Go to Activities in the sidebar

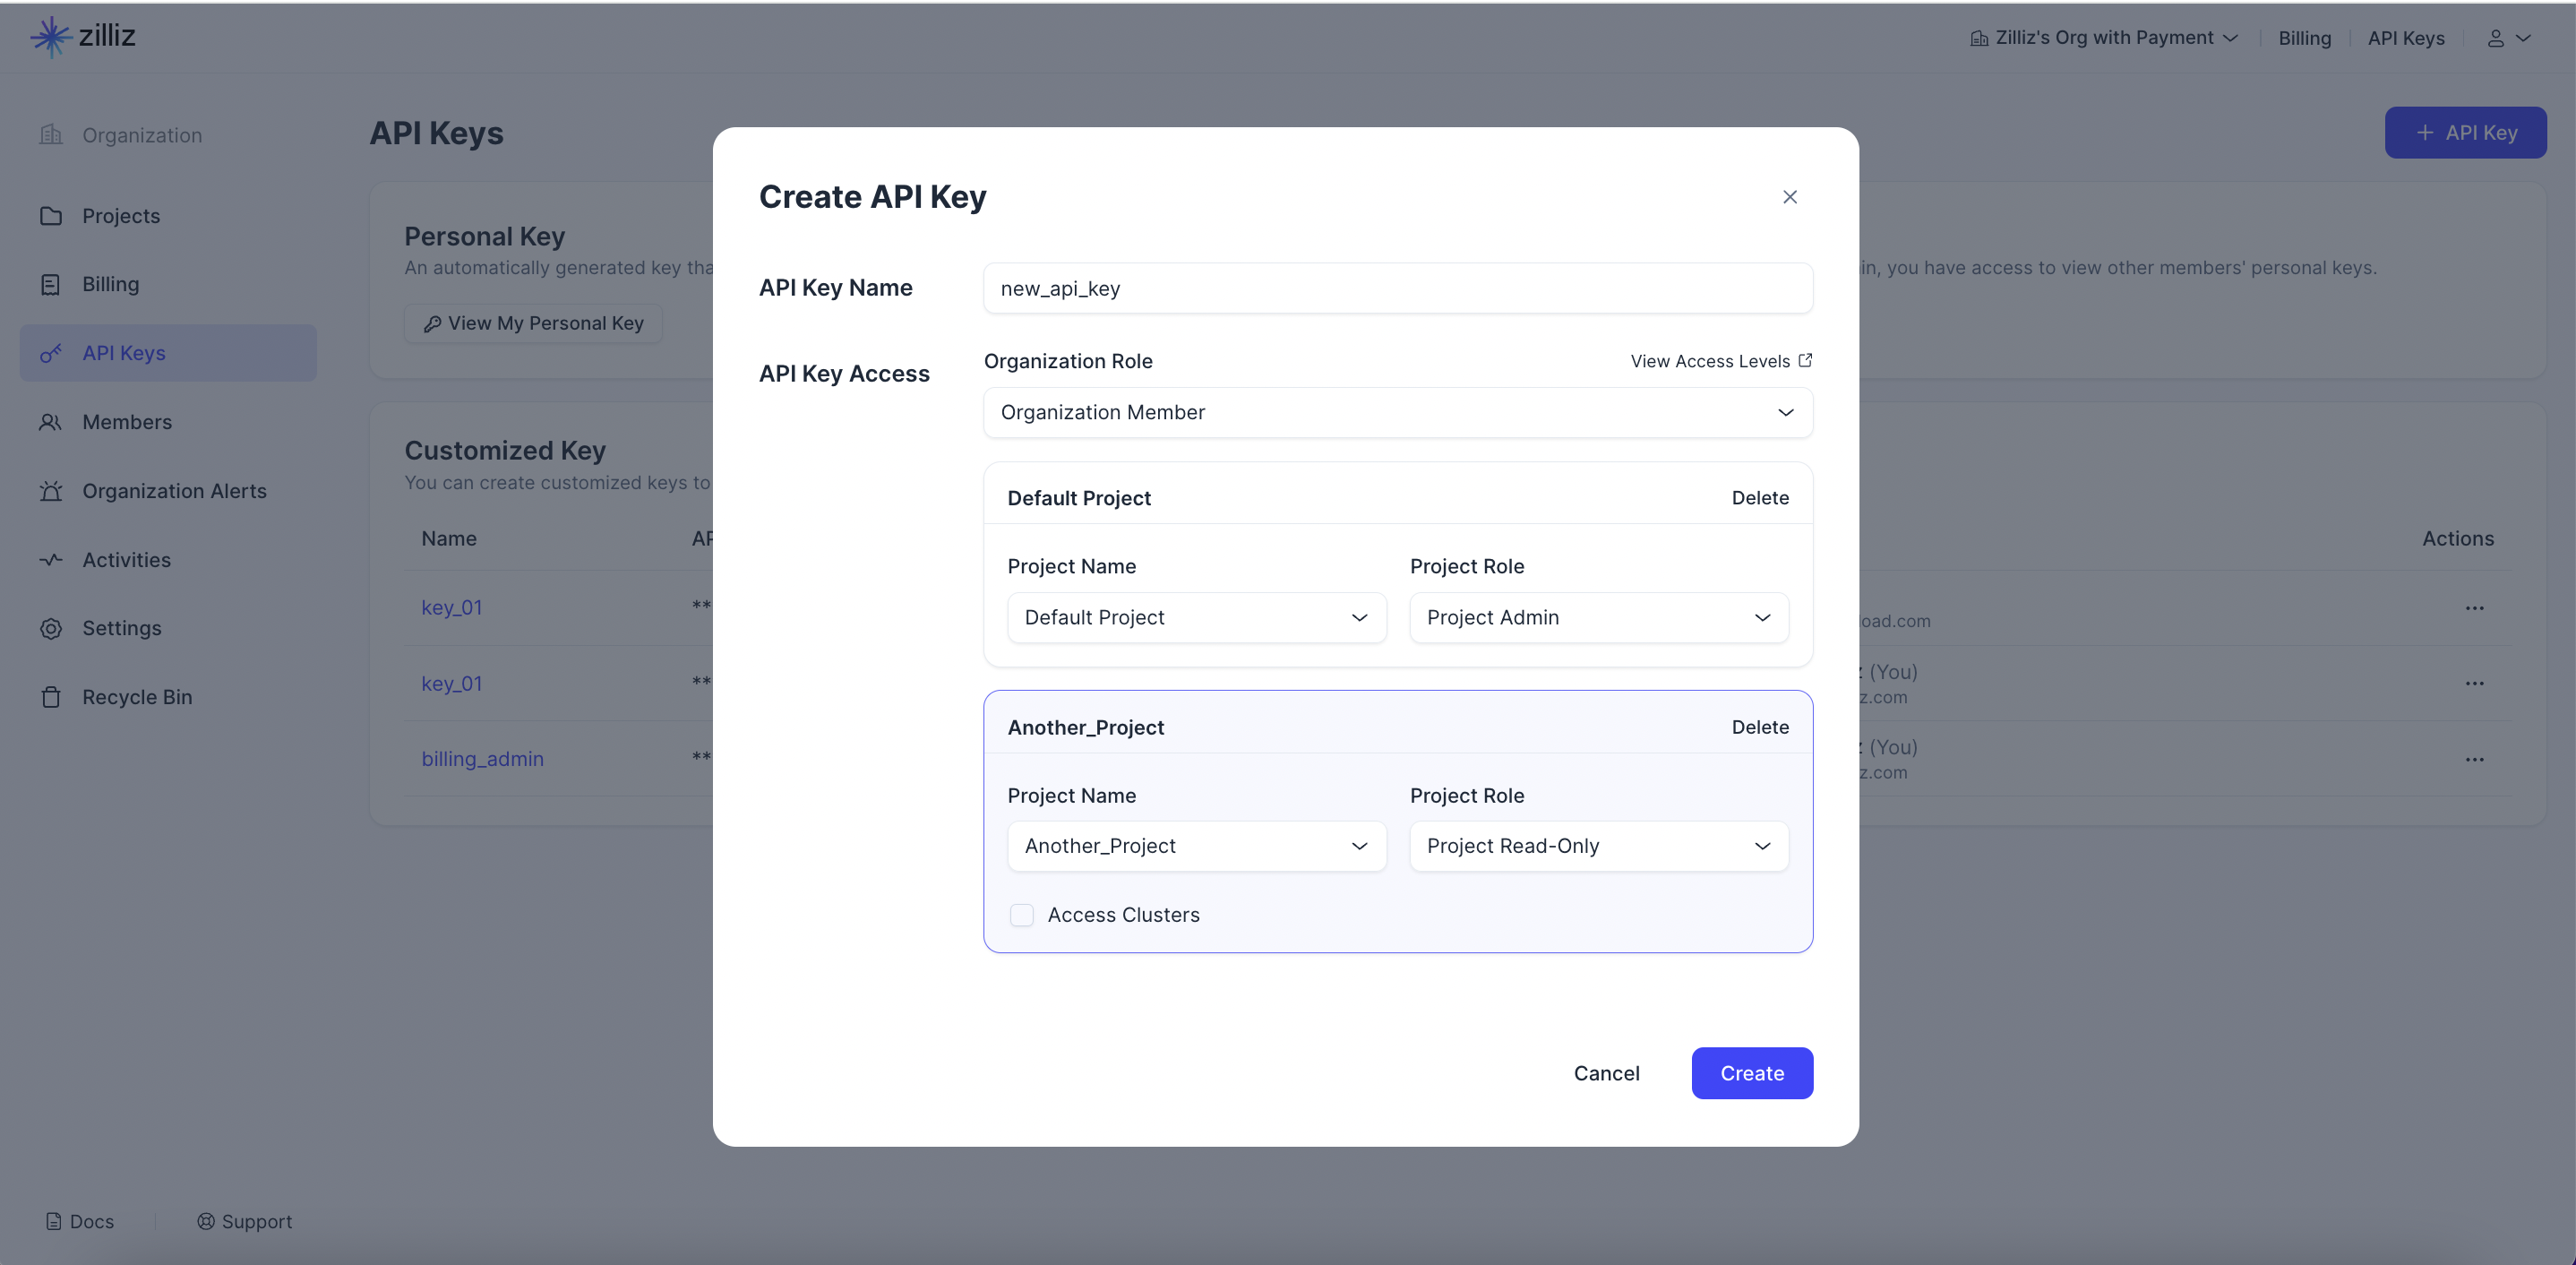pyautogui.click(x=126, y=560)
